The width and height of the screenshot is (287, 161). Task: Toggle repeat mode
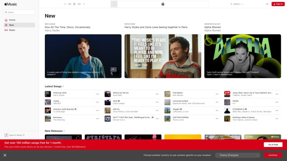click(x=84, y=4)
